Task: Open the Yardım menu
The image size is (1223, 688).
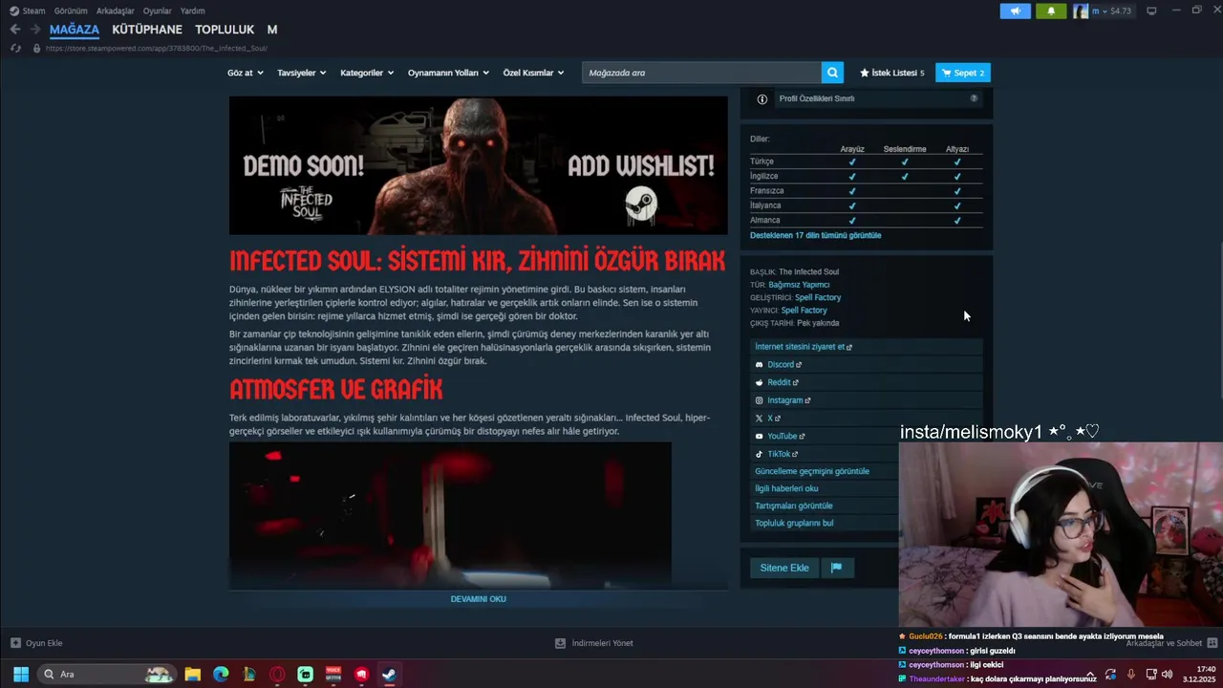Action: tap(193, 11)
